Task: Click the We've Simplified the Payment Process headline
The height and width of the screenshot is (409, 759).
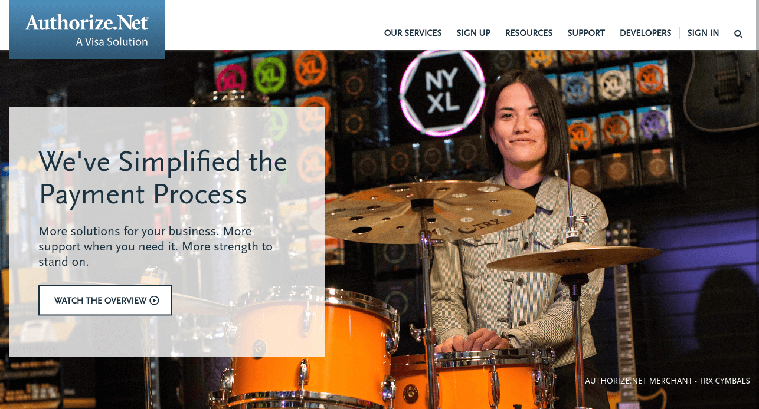Action: pos(163,178)
